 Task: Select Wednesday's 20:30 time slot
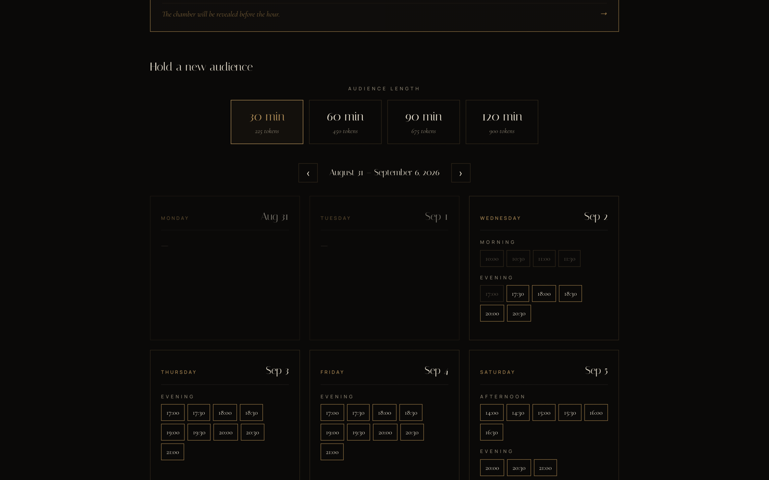click(519, 313)
